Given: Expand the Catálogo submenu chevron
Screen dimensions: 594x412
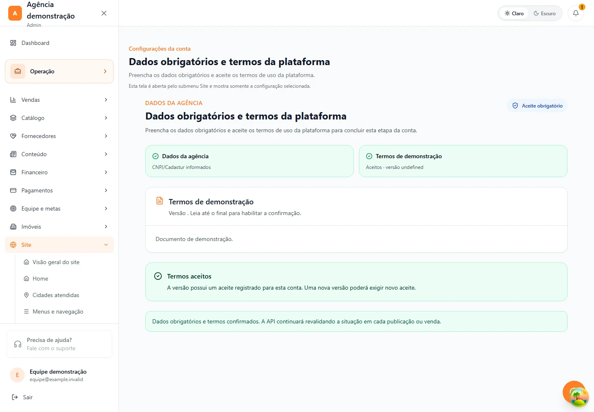Looking at the screenshot, I should coord(106,118).
